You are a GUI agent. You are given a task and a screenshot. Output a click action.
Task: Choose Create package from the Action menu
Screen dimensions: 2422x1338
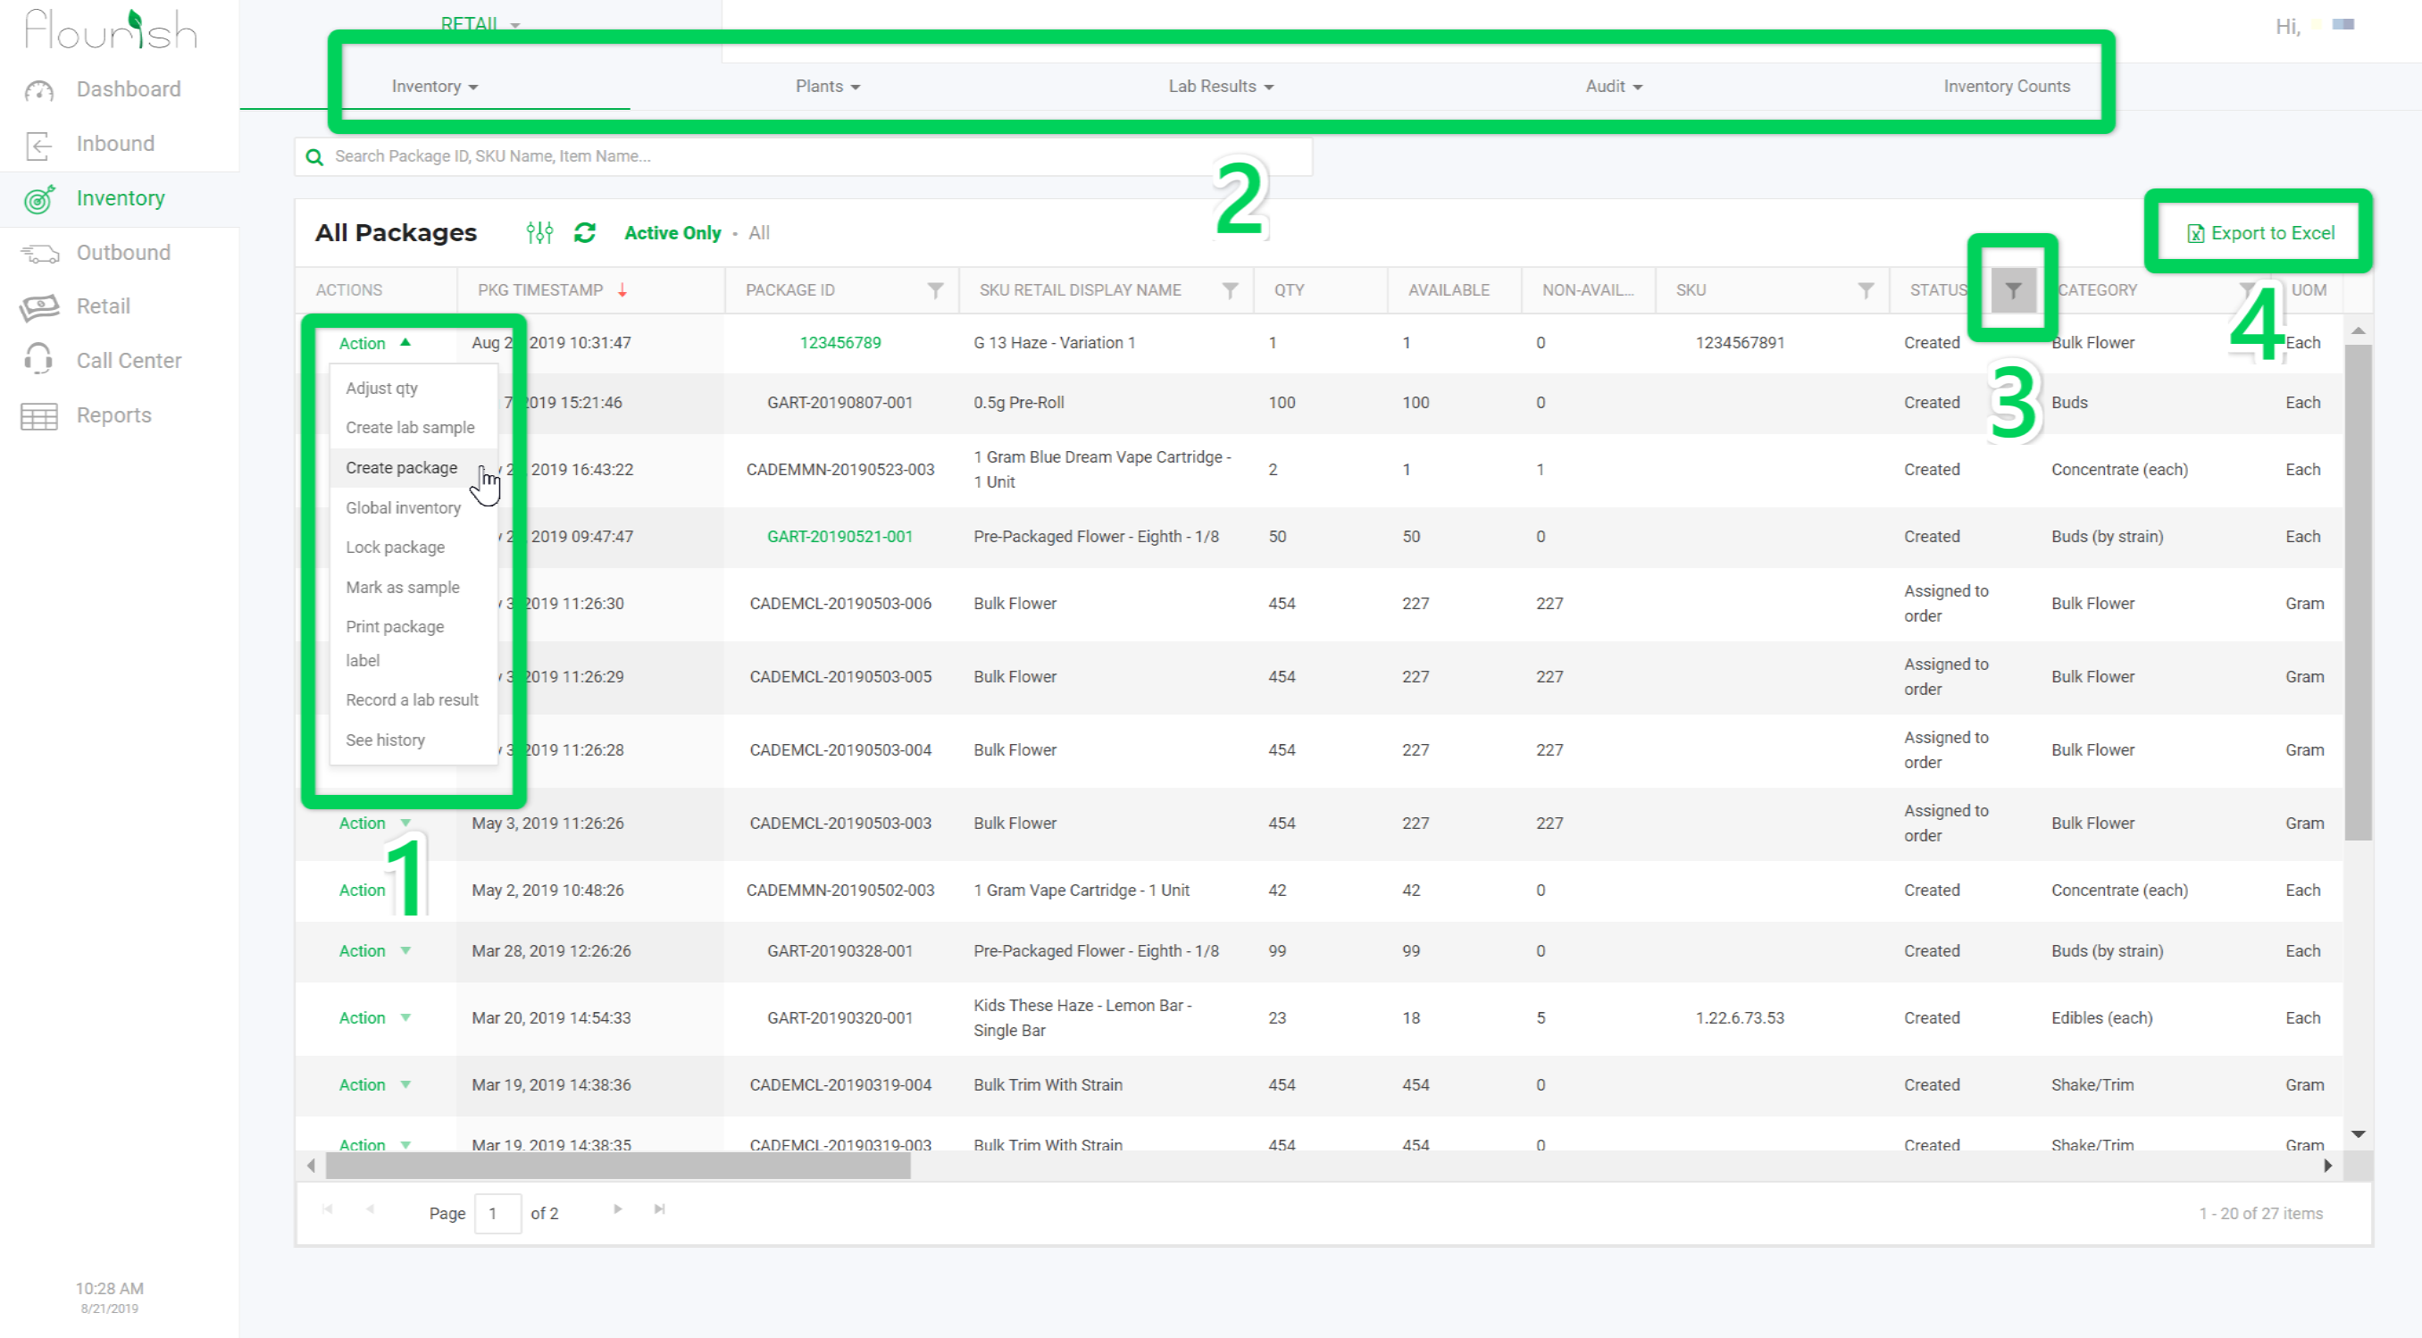(x=400, y=467)
